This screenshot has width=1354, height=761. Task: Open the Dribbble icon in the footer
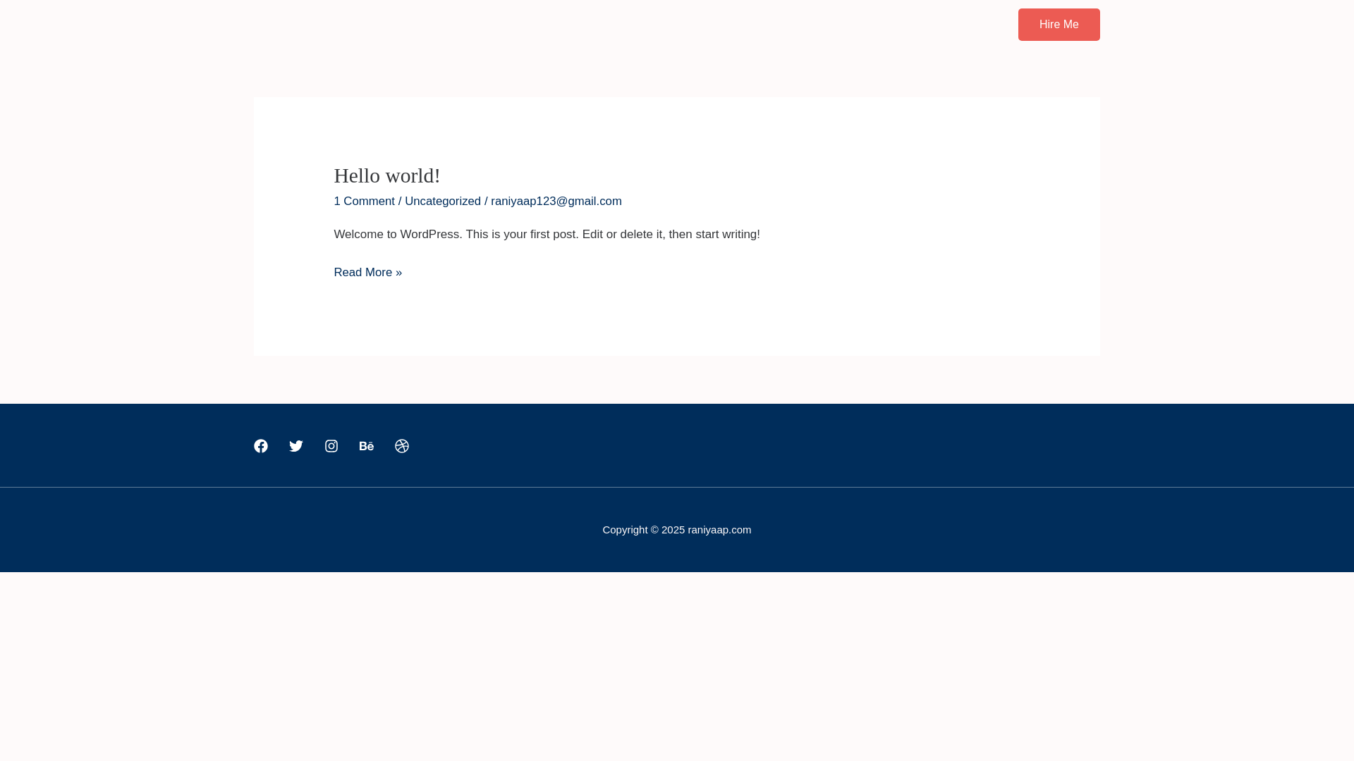point(402,446)
